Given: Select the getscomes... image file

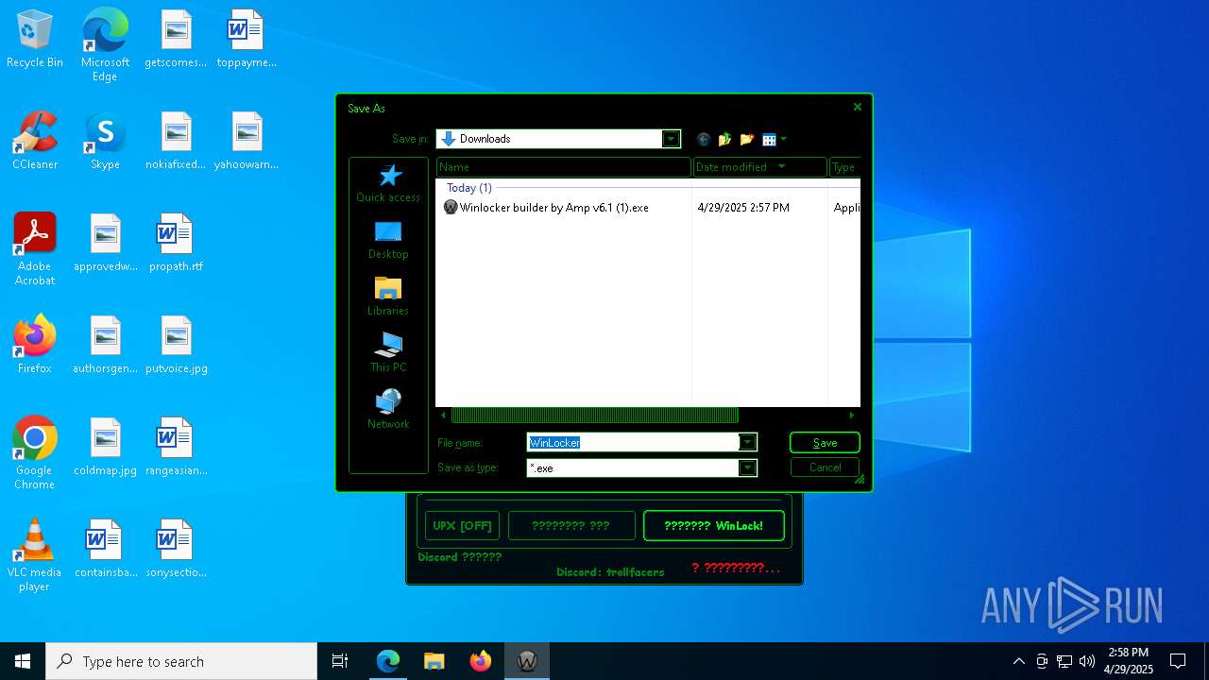Looking at the screenshot, I should tap(176, 39).
